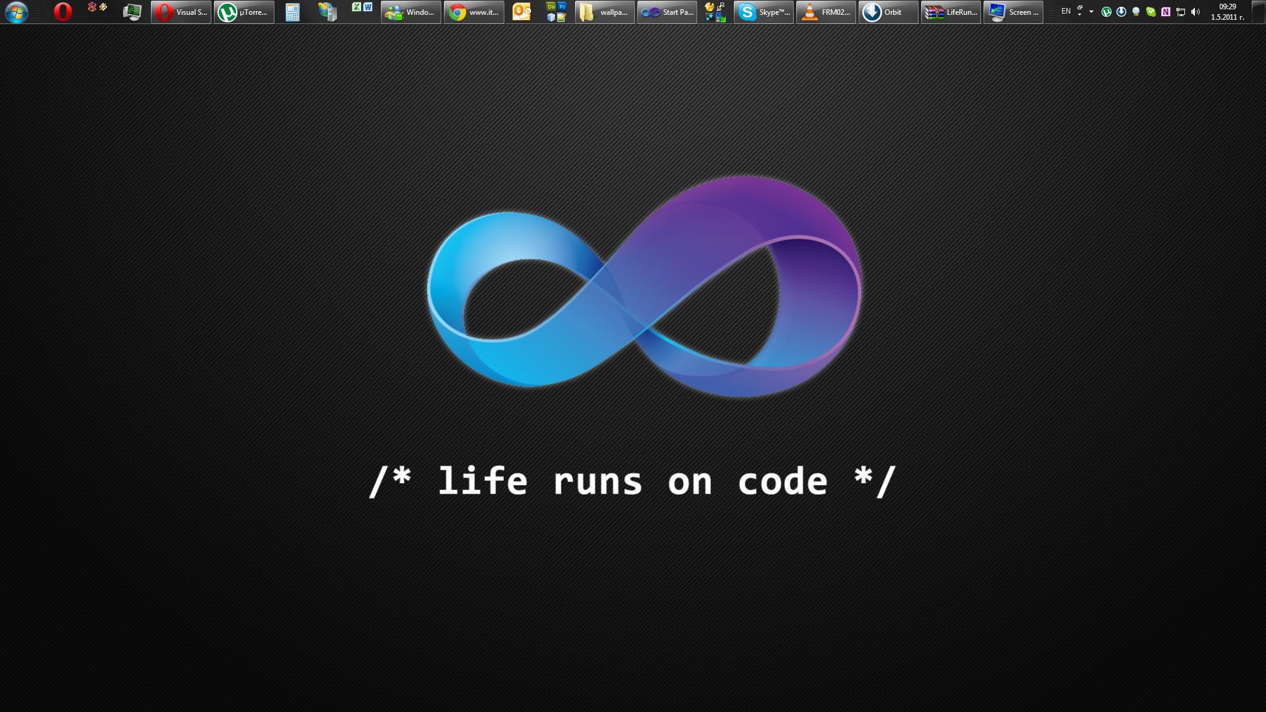The width and height of the screenshot is (1266, 712).
Task: Open the µTorrent system tray icon
Action: tap(1107, 12)
